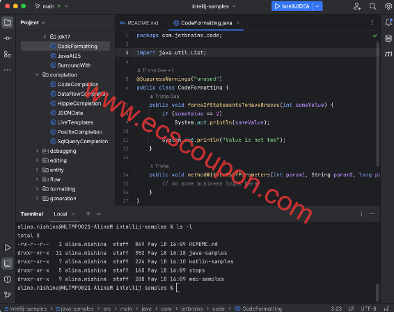Viewport: 394px width, 312px height.
Task: Click intellij-samples breadcrumb in status bar
Action: click(x=26, y=309)
